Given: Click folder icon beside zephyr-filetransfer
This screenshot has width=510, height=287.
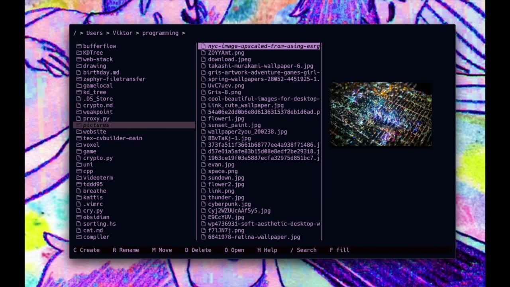Looking at the screenshot, I should pos(79,79).
